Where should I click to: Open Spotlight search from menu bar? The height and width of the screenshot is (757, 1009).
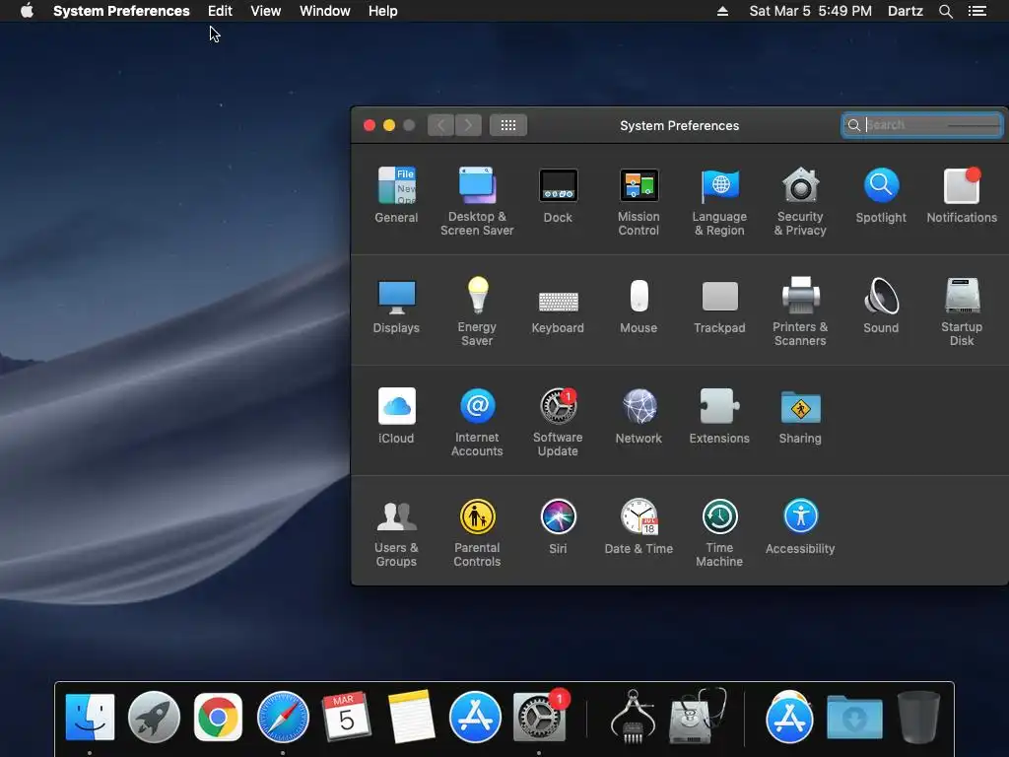coord(946,11)
